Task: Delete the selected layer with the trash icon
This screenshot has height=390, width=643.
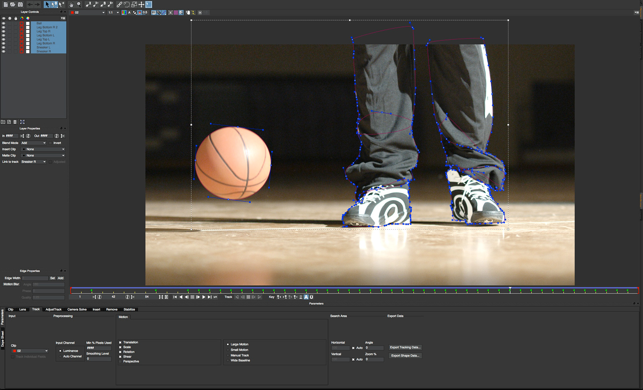Action: [x=15, y=122]
